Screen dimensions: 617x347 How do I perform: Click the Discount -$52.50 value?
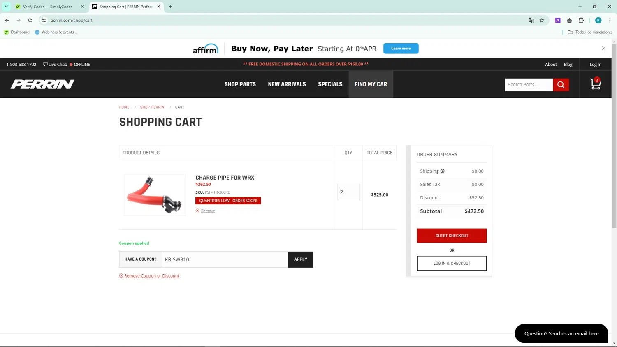[476, 198]
